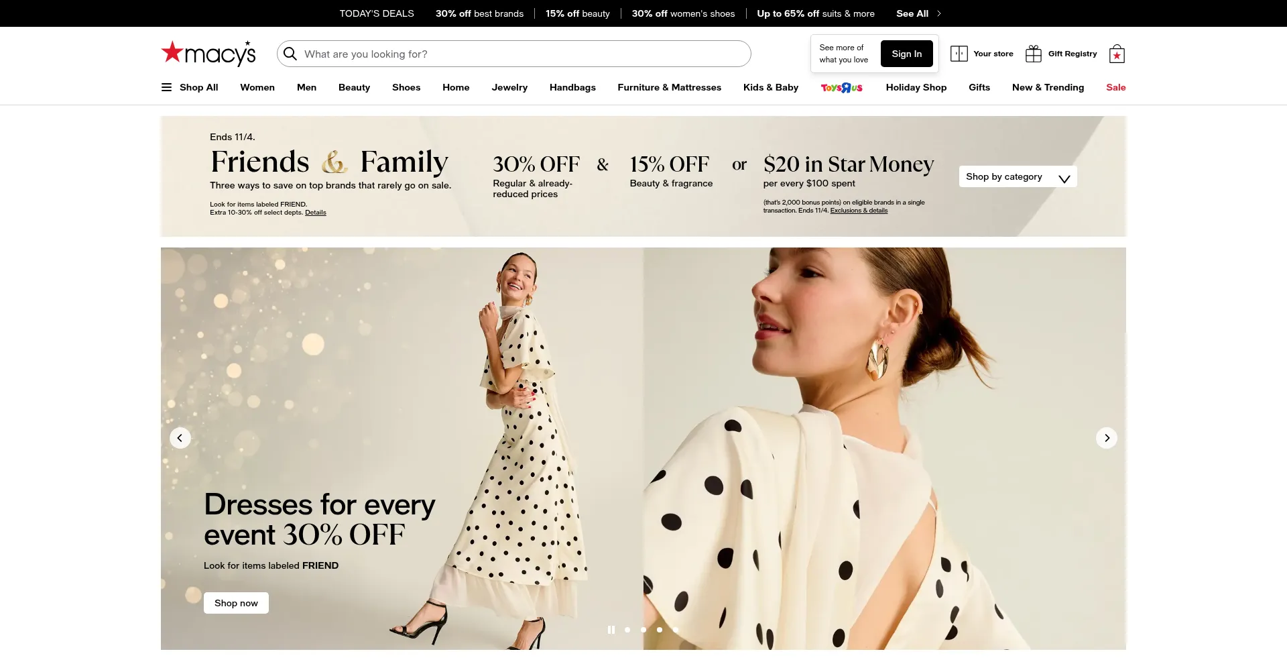The height and width of the screenshot is (666, 1287).
Task: Click the search input field
Action: tap(523, 54)
